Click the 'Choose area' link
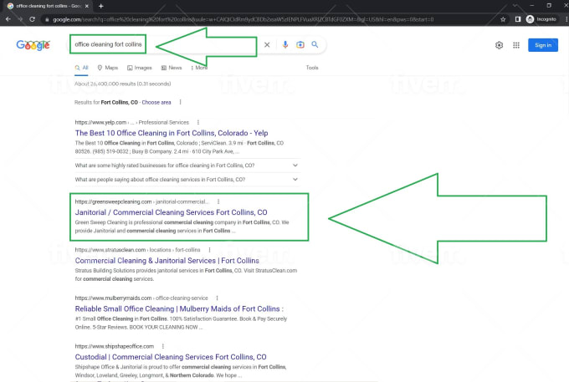Image resolution: width=569 pixels, height=382 pixels. pos(156,103)
